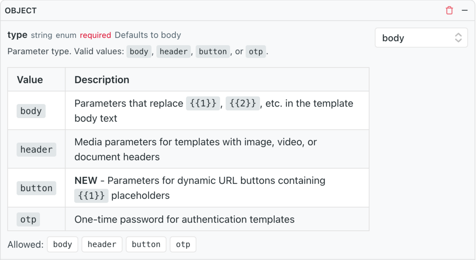This screenshot has height=260, width=476.
Task: Click the 'body' code tag in table
Action: click(x=31, y=111)
